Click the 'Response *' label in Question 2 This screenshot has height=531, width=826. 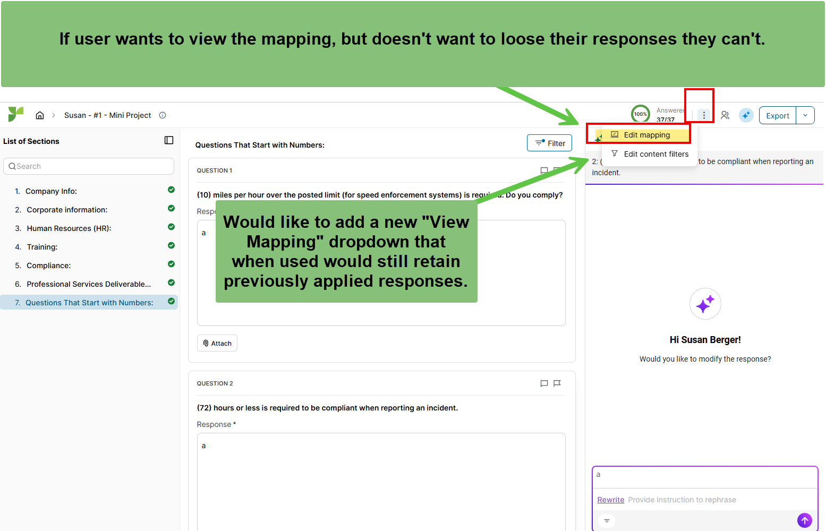[x=216, y=424]
